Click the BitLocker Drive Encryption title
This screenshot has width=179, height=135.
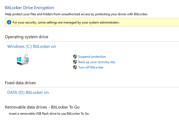click(x=29, y=8)
